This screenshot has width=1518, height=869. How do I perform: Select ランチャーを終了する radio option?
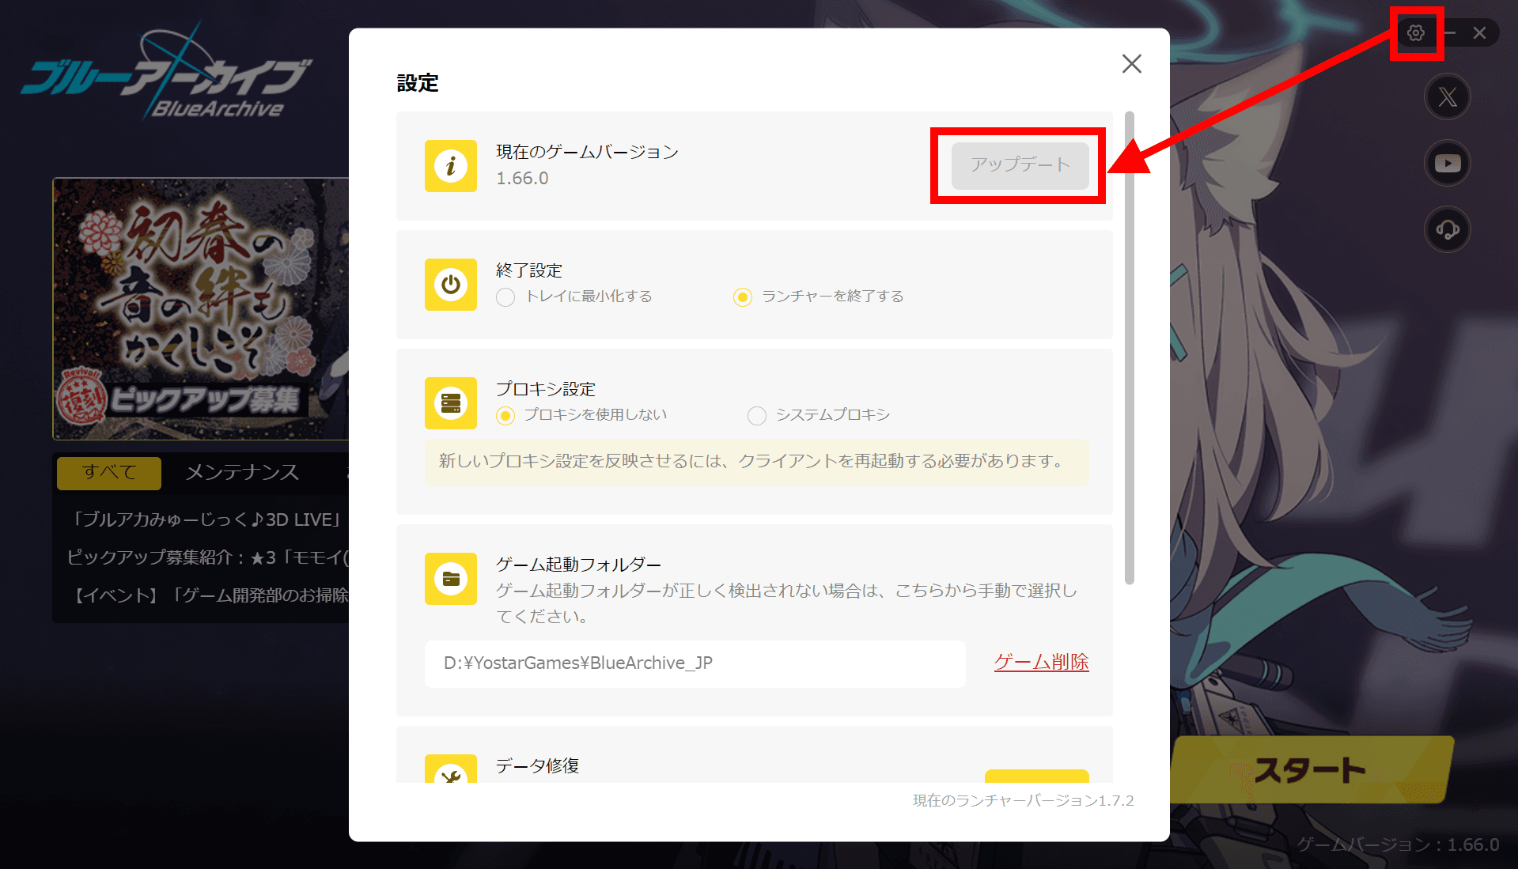(742, 297)
